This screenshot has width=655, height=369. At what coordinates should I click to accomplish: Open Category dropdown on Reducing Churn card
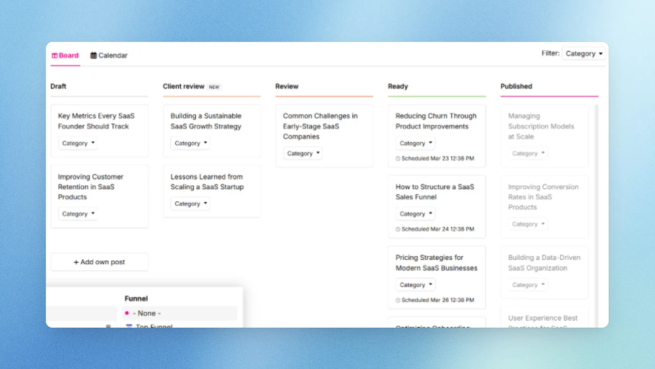(416, 143)
